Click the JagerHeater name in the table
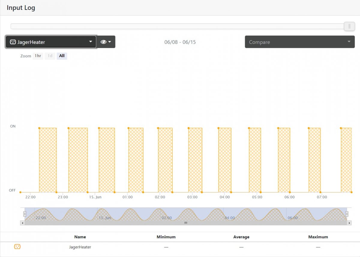Image resolution: width=360 pixels, height=257 pixels. coord(80,247)
